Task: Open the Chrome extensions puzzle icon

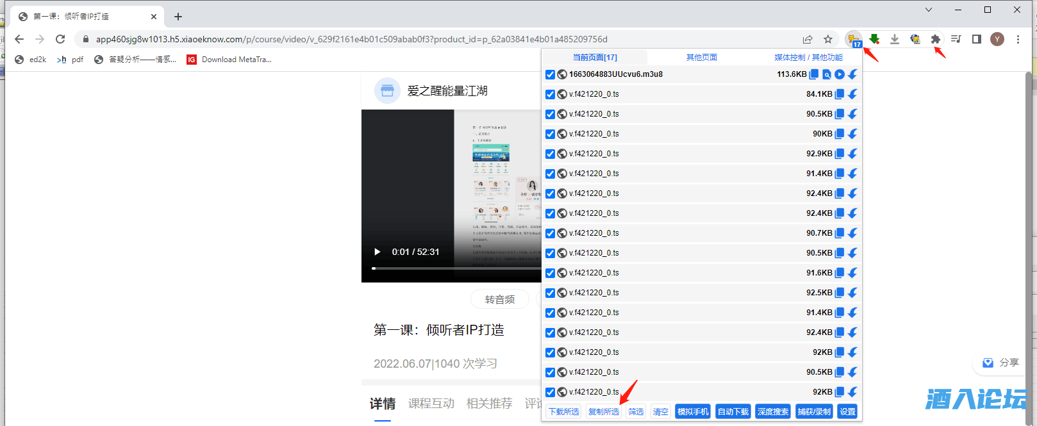Action: 935,39
